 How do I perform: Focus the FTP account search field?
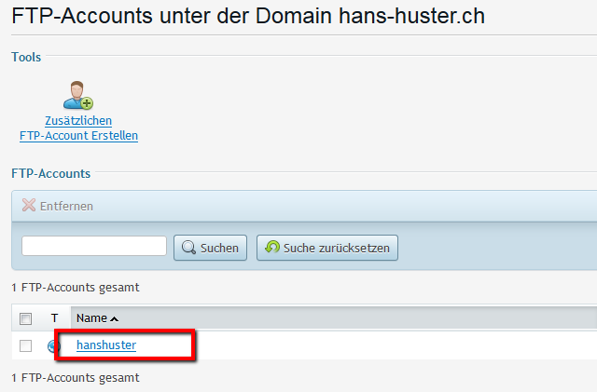click(x=93, y=247)
